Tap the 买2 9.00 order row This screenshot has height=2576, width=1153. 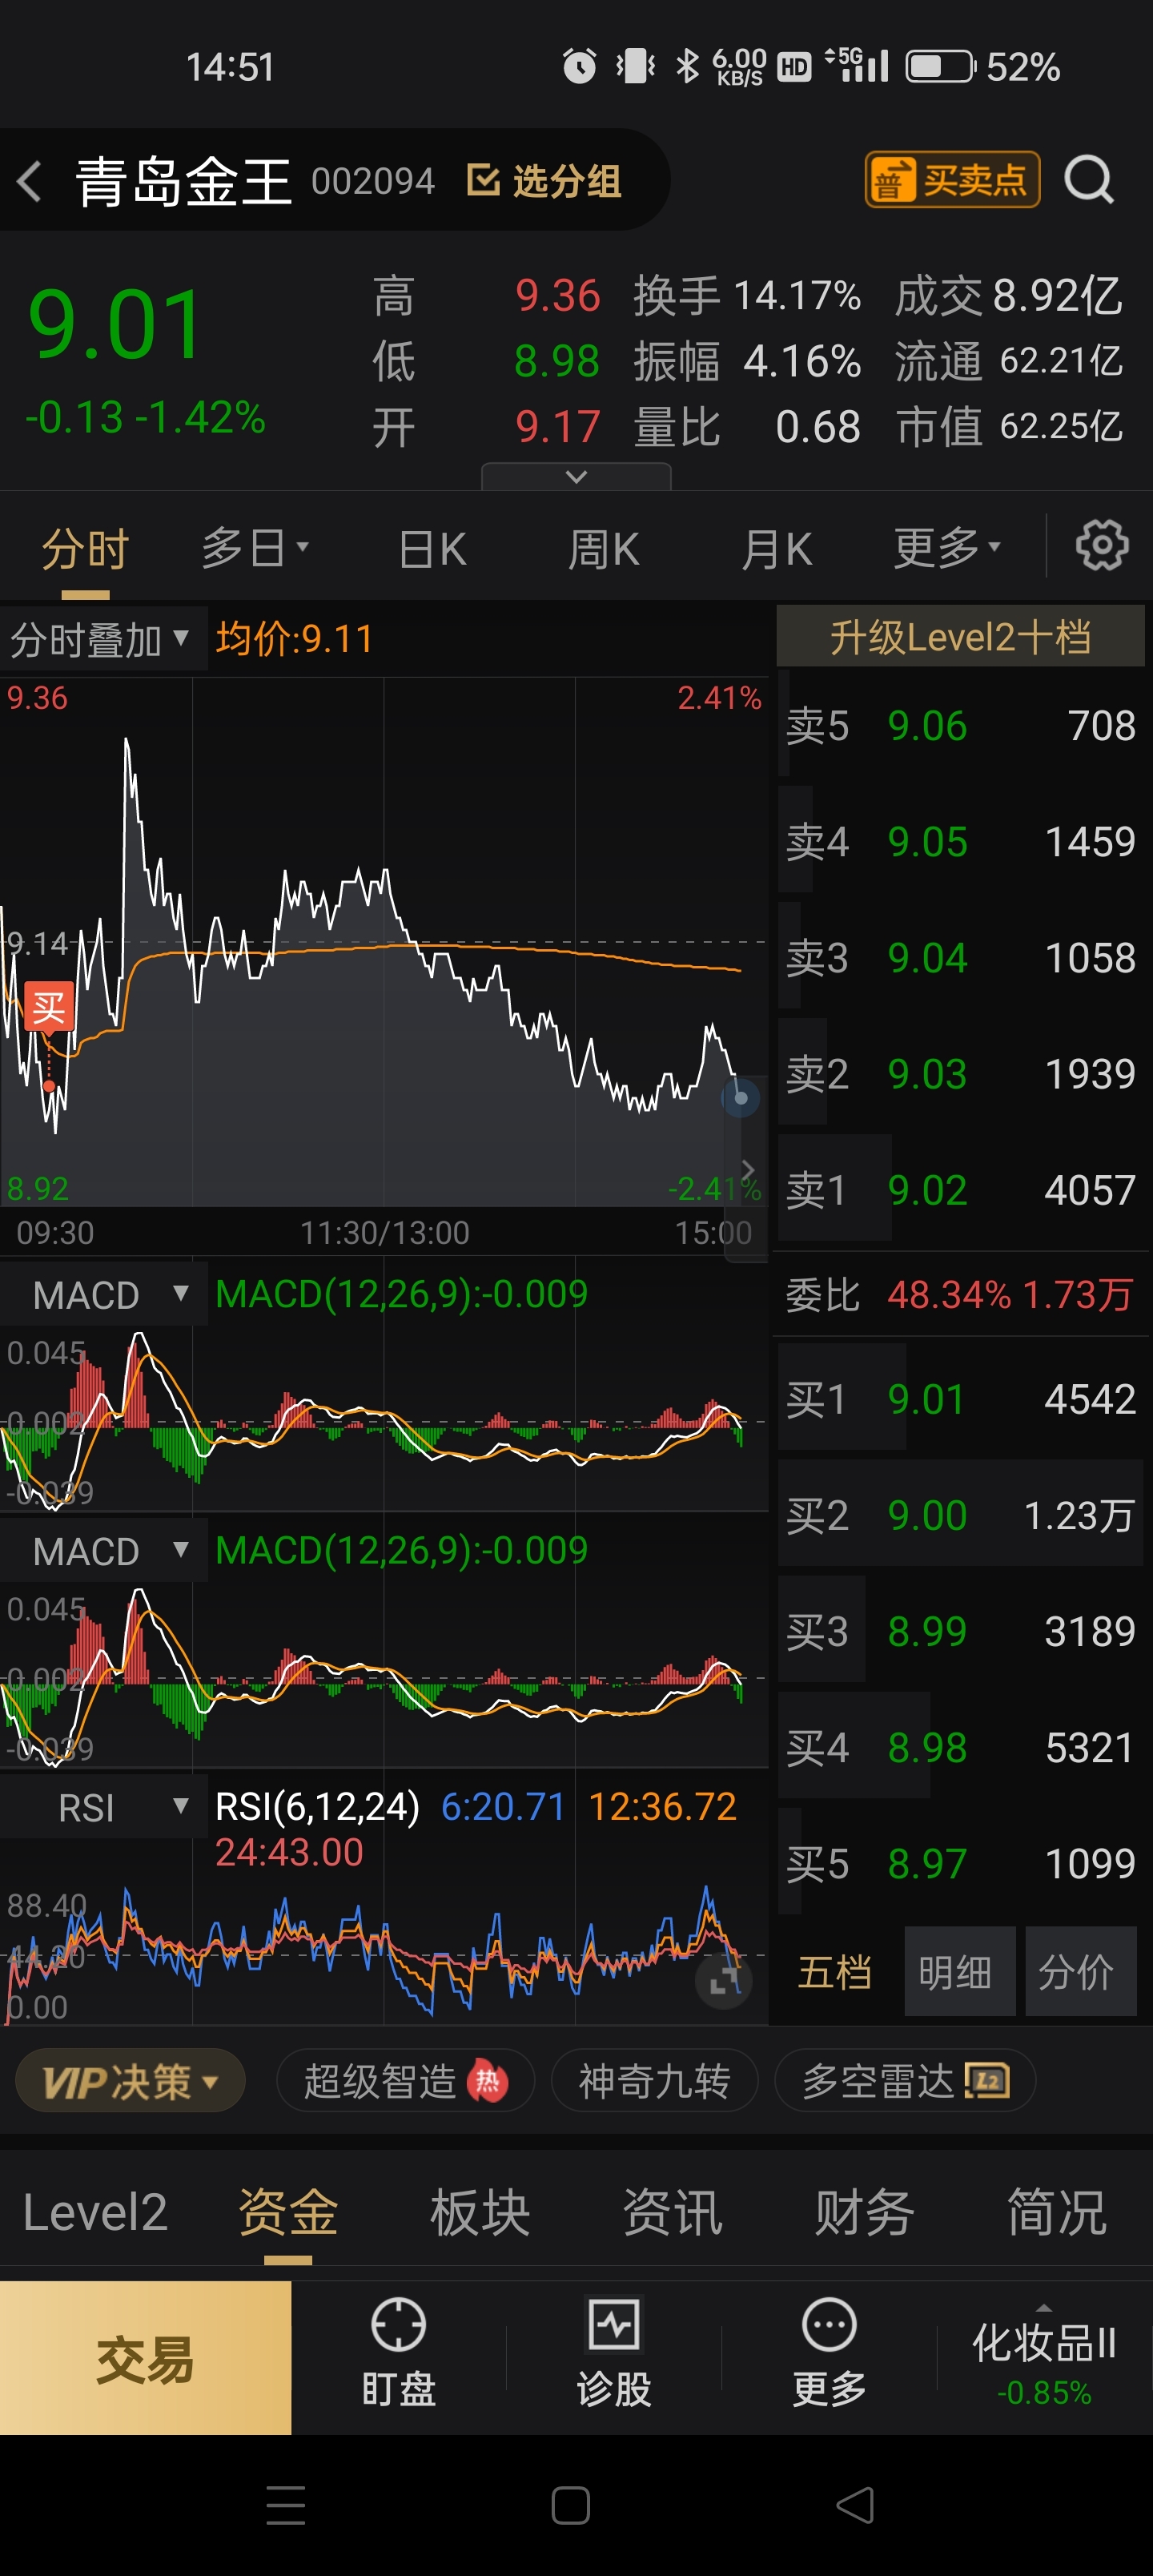[x=960, y=1515]
